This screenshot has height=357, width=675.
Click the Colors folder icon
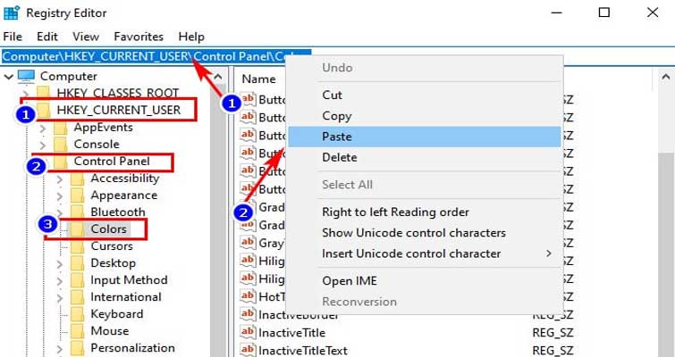pos(78,229)
